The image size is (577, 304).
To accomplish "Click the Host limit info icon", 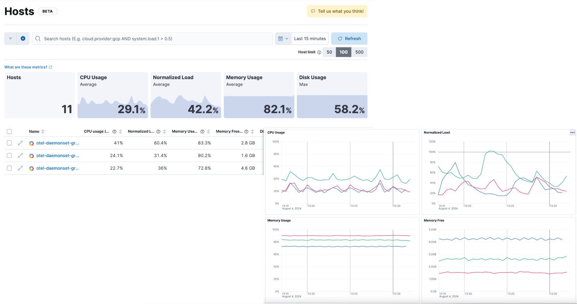I will [x=319, y=52].
